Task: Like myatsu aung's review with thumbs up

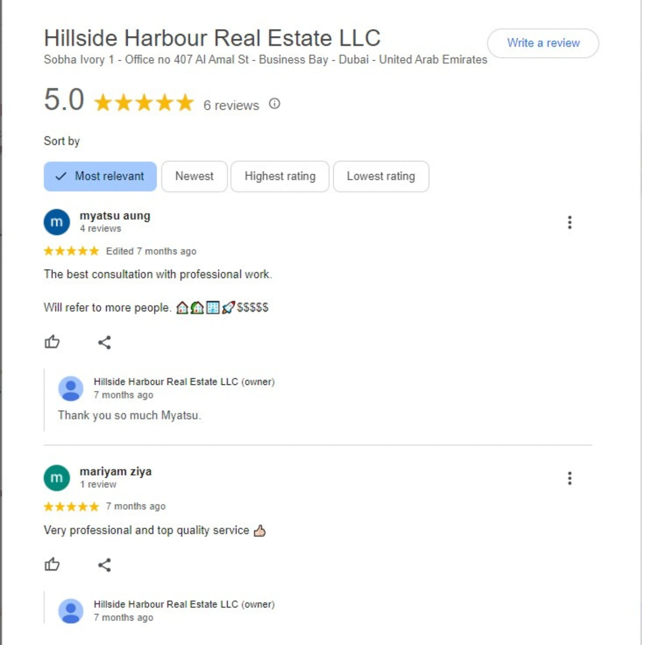Action: point(52,342)
